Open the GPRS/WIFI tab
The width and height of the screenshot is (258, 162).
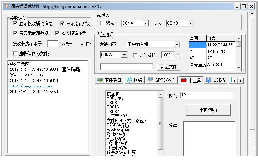(x=162, y=80)
